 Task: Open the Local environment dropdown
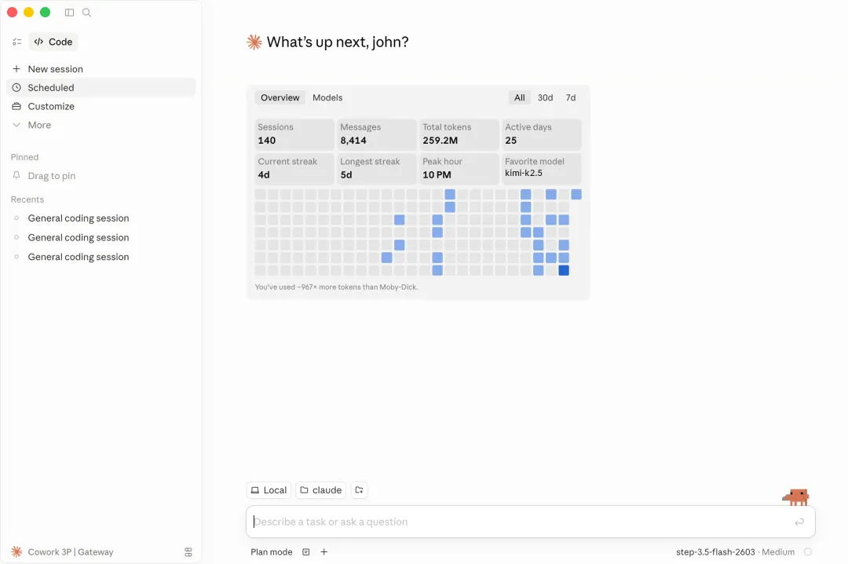click(269, 490)
